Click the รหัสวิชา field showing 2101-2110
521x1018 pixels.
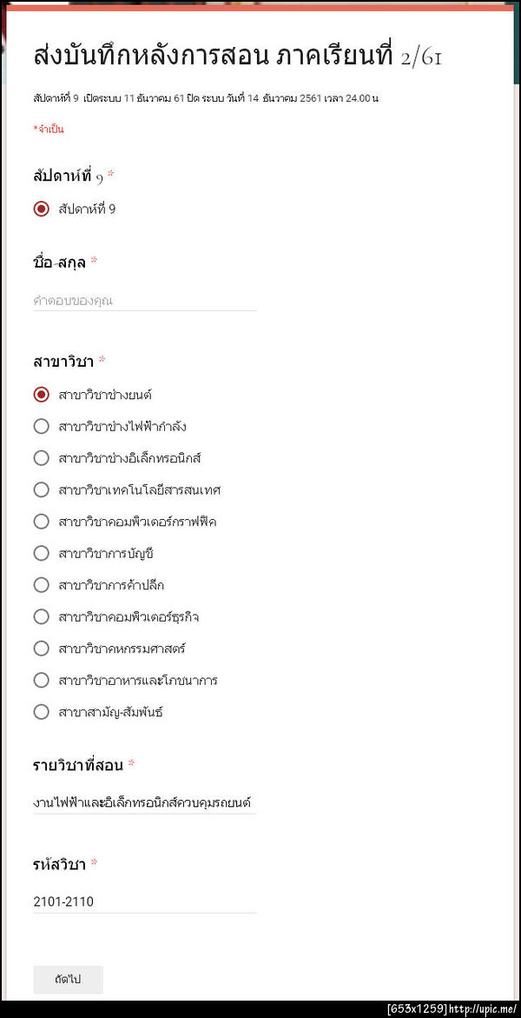[x=143, y=902]
